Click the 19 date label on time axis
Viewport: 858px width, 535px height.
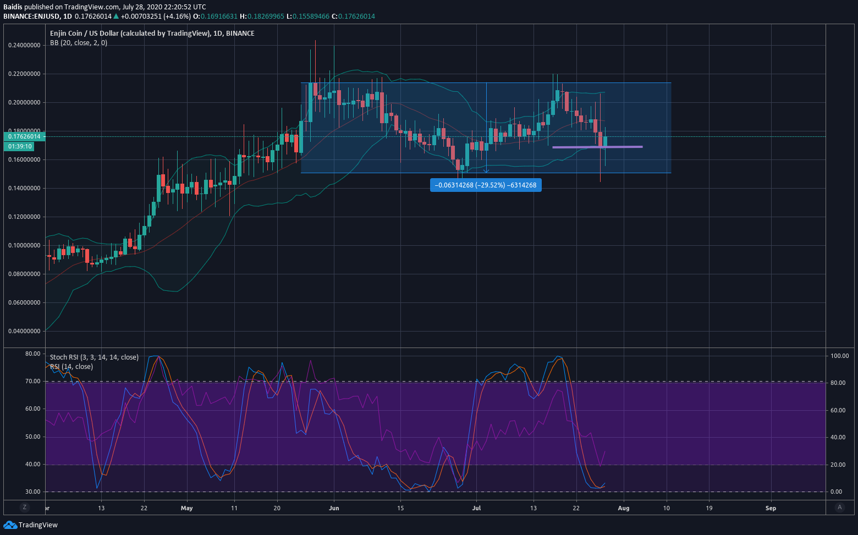click(x=709, y=508)
